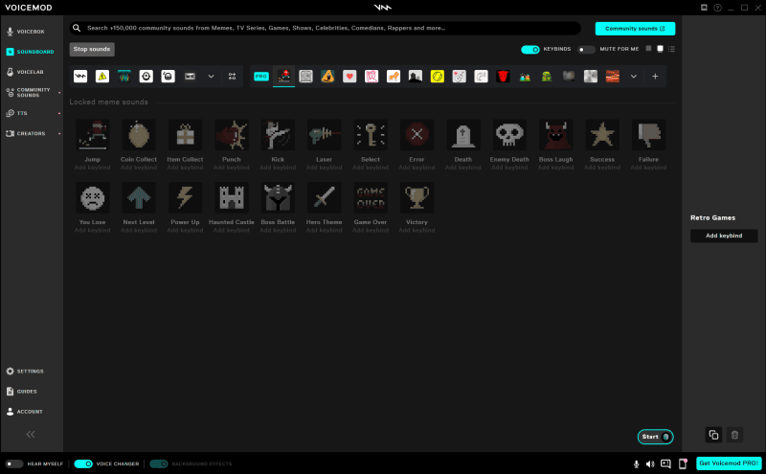Play the Boss Laugh sound
This screenshot has width=766, height=474.
pos(556,135)
